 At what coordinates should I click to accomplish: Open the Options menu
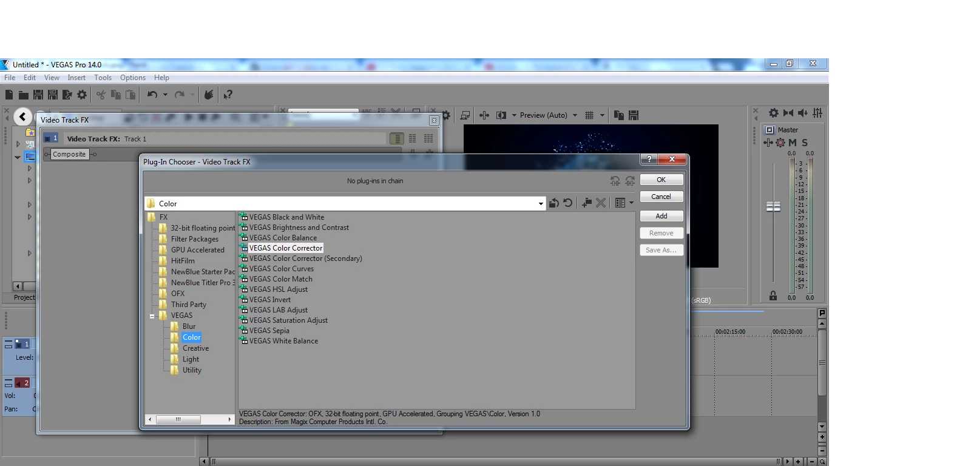pos(133,78)
